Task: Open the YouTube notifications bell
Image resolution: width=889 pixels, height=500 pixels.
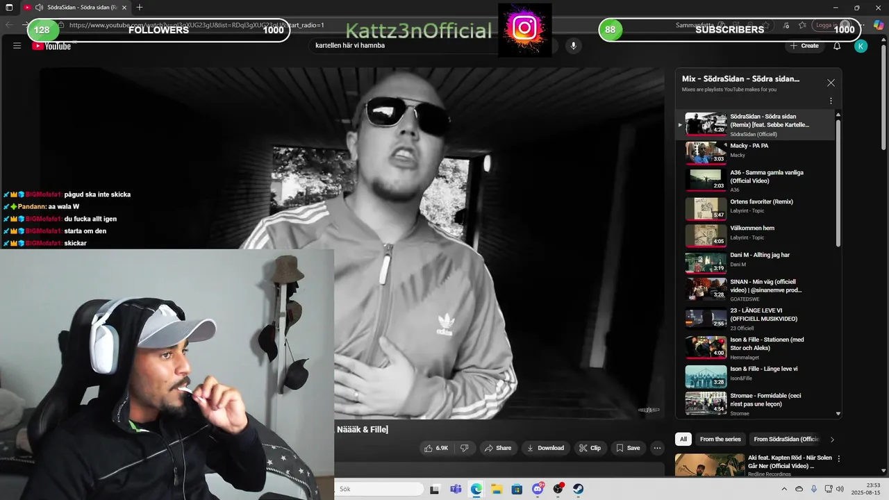Action: coord(837,46)
